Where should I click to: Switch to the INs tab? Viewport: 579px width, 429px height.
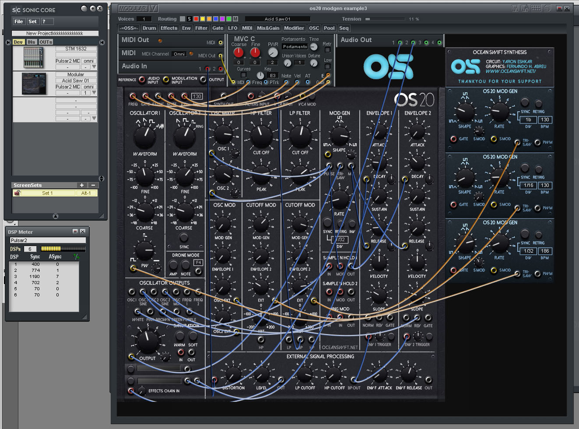31,42
